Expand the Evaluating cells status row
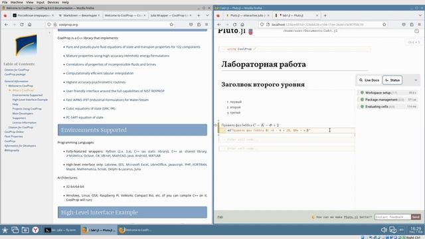 [388, 107]
